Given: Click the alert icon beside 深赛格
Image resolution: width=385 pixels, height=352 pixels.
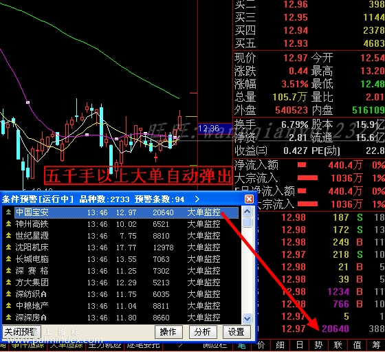Looking at the screenshot, I should tap(8, 271).
